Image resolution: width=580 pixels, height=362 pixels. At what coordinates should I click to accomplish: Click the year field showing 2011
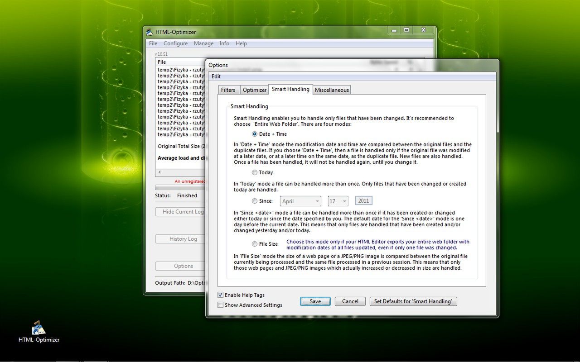point(364,201)
